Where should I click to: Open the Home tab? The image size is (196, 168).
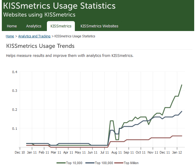[12, 26]
